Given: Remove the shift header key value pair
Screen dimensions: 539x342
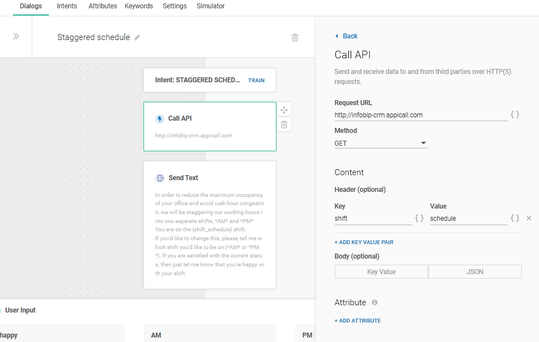Looking at the screenshot, I should pos(529,219).
